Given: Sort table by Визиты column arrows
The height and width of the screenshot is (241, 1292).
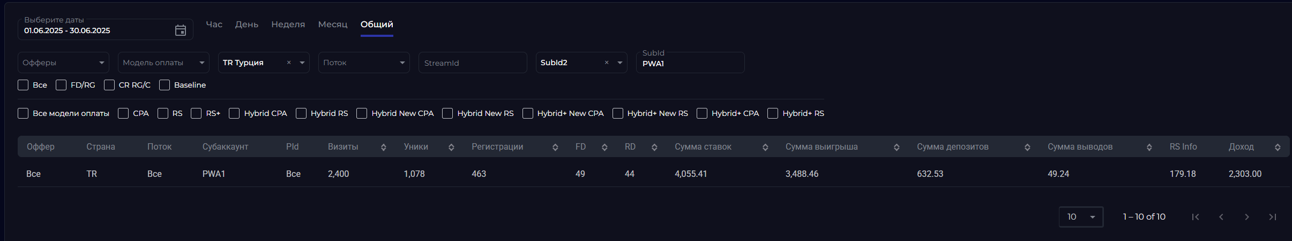Looking at the screenshot, I should click(x=384, y=147).
